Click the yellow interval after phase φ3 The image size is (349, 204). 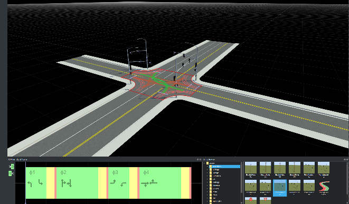tap(133, 183)
